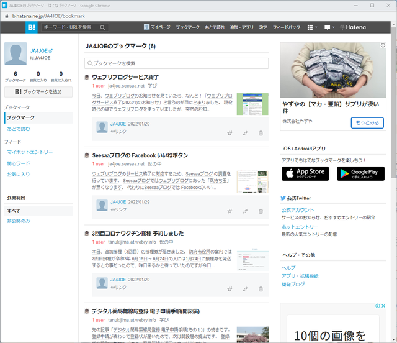
Task: Open the apps grid icon in header
Action: [x=310, y=27]
